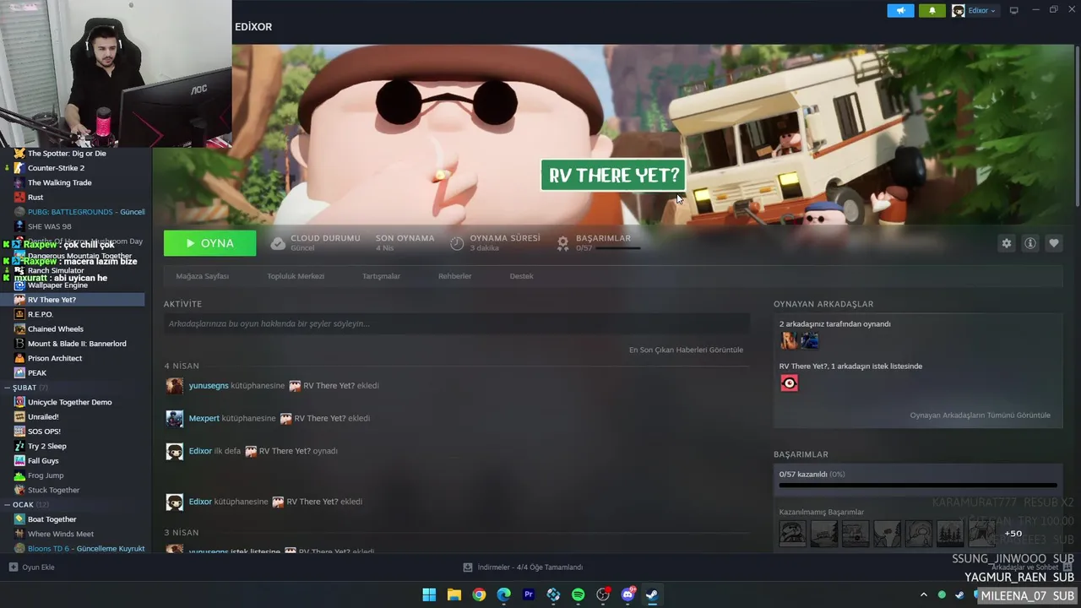Screen dimensions: 1081x608
Task: Click the first locked achievement thumbnail
Action: click(x=792, y=534)
